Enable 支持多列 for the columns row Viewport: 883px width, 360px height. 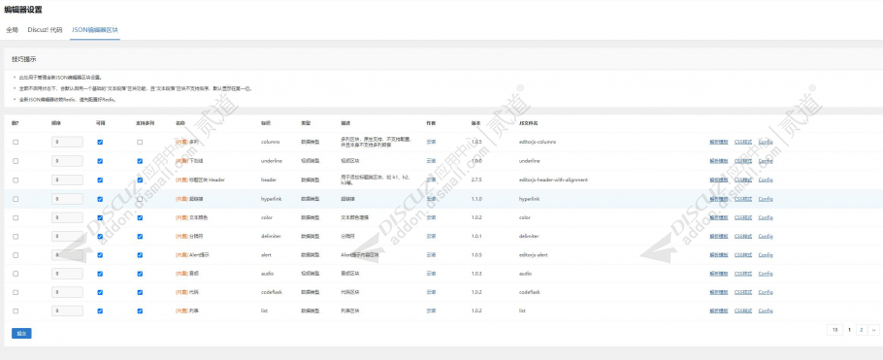pos(140,142)
